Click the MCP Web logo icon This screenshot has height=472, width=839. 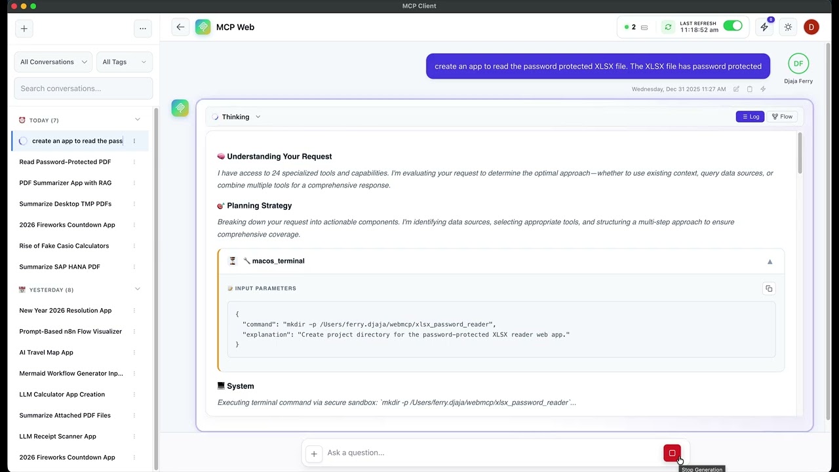tap(203, 27)
